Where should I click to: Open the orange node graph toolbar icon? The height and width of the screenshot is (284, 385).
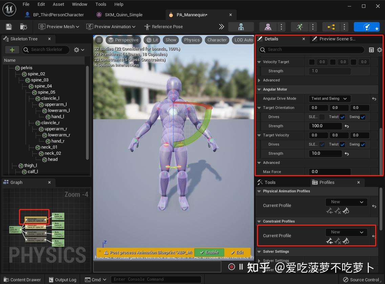[330, 26]
